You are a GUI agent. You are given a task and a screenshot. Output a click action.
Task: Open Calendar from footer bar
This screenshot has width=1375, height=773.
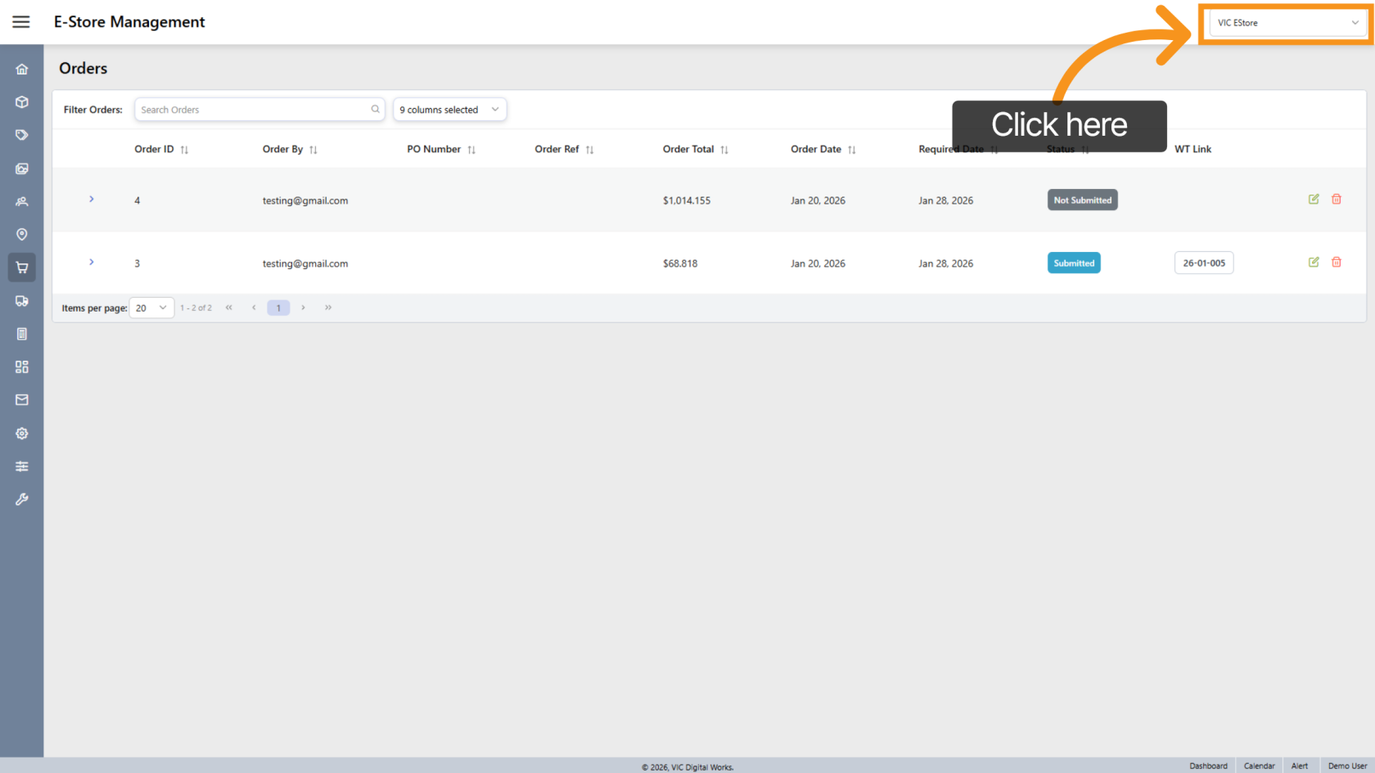1259,766
